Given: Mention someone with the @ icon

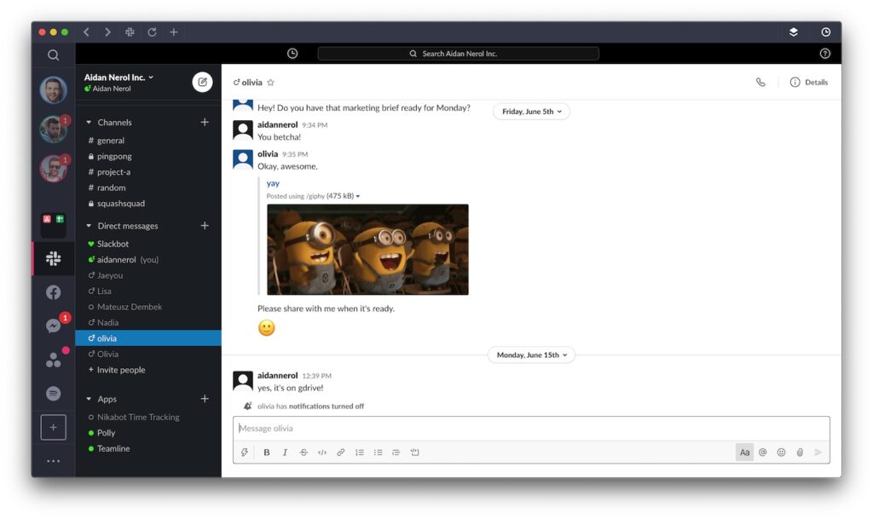Looking at the screenshot, I should (x=763, y=453).
